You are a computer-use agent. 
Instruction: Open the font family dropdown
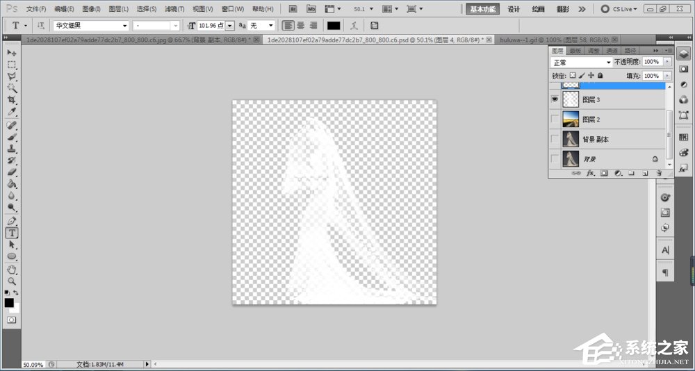pos(124,26)
